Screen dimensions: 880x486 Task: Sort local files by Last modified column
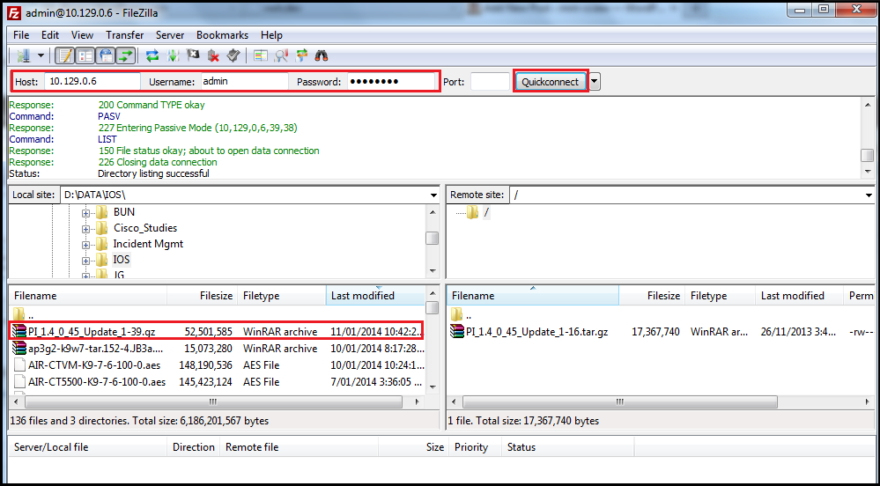click(x=363, y=296)
